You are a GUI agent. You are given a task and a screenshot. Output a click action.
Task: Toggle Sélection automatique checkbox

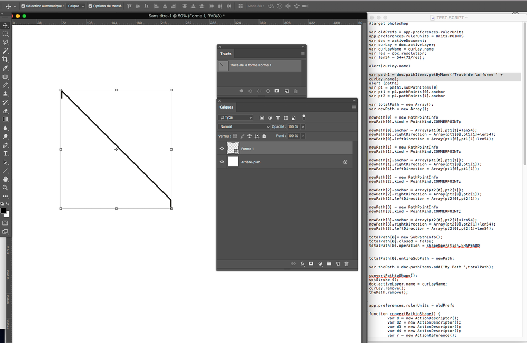(23, 6)
